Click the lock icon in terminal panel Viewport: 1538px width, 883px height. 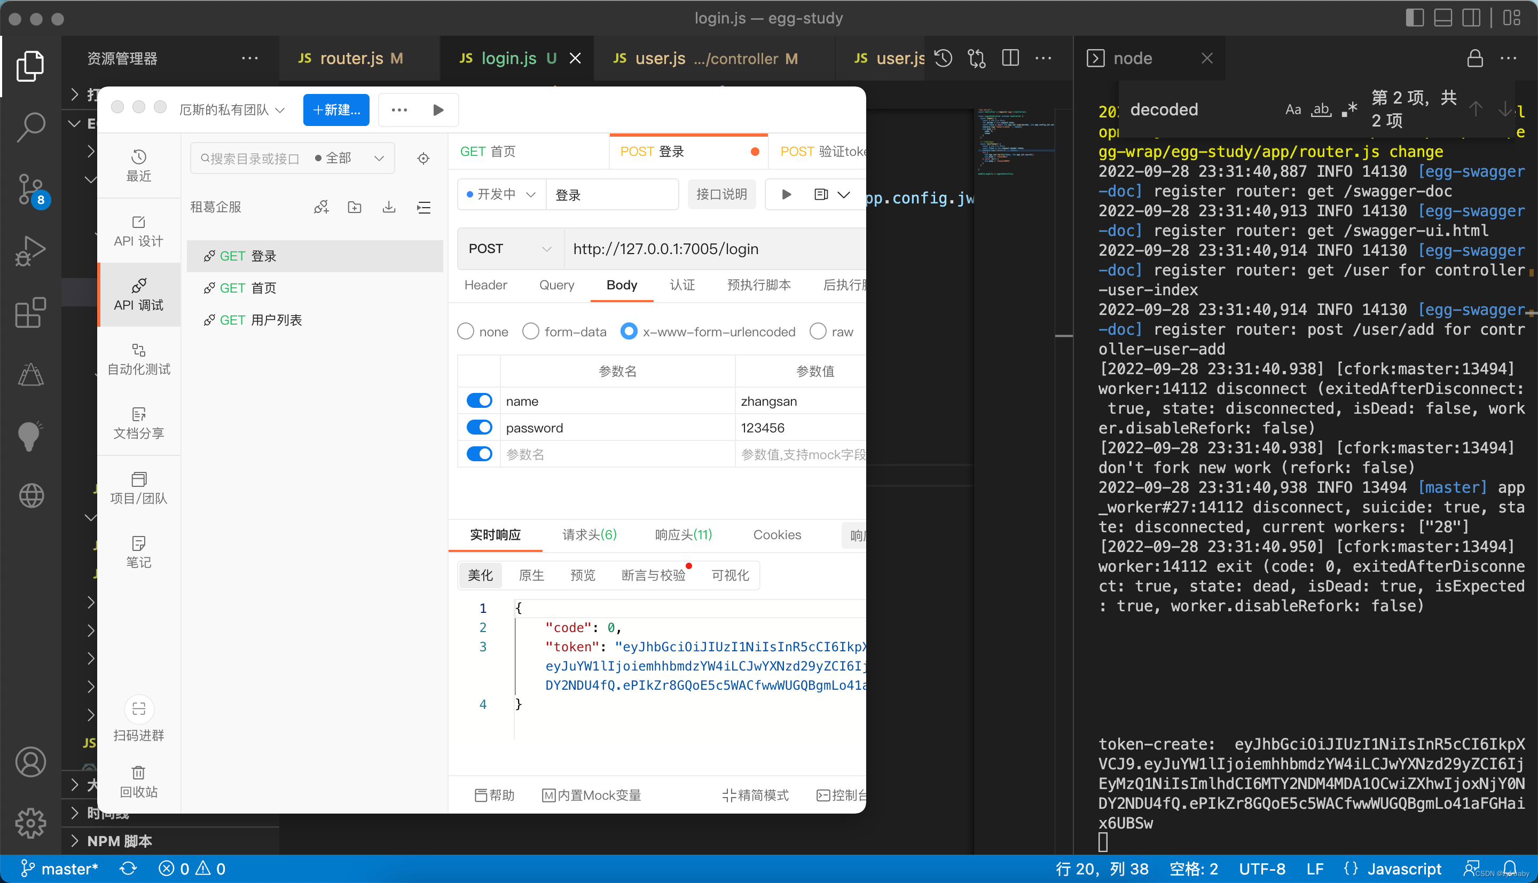tap(1475, 58)
